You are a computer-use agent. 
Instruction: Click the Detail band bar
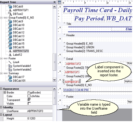(x=97, y=59)
